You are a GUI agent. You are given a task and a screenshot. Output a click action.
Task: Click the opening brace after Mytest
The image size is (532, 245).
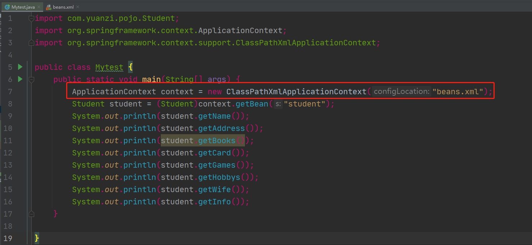pos(130,67)
